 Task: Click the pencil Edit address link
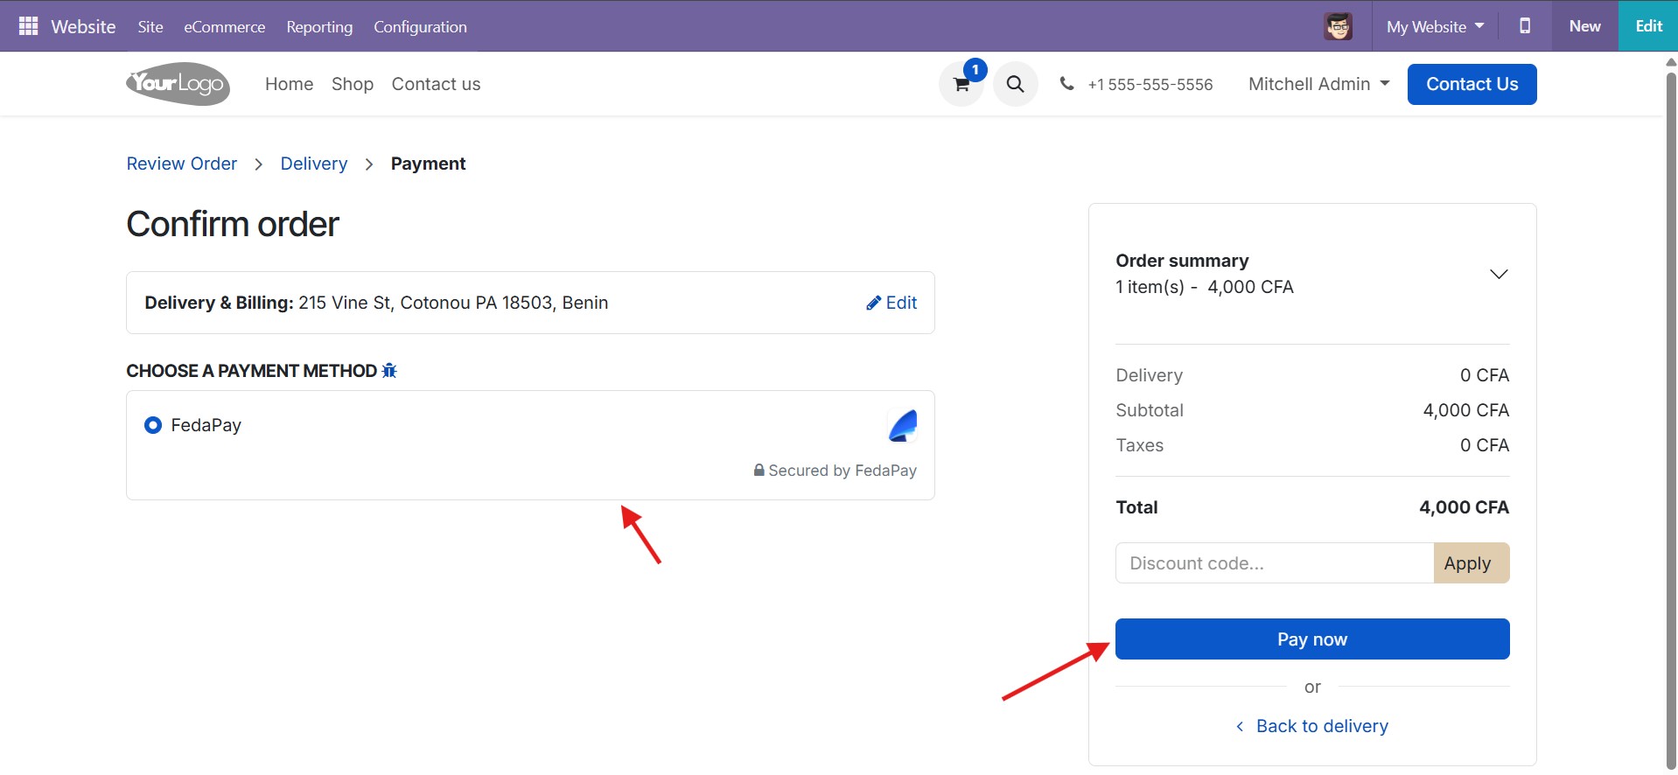pos(891,303)
